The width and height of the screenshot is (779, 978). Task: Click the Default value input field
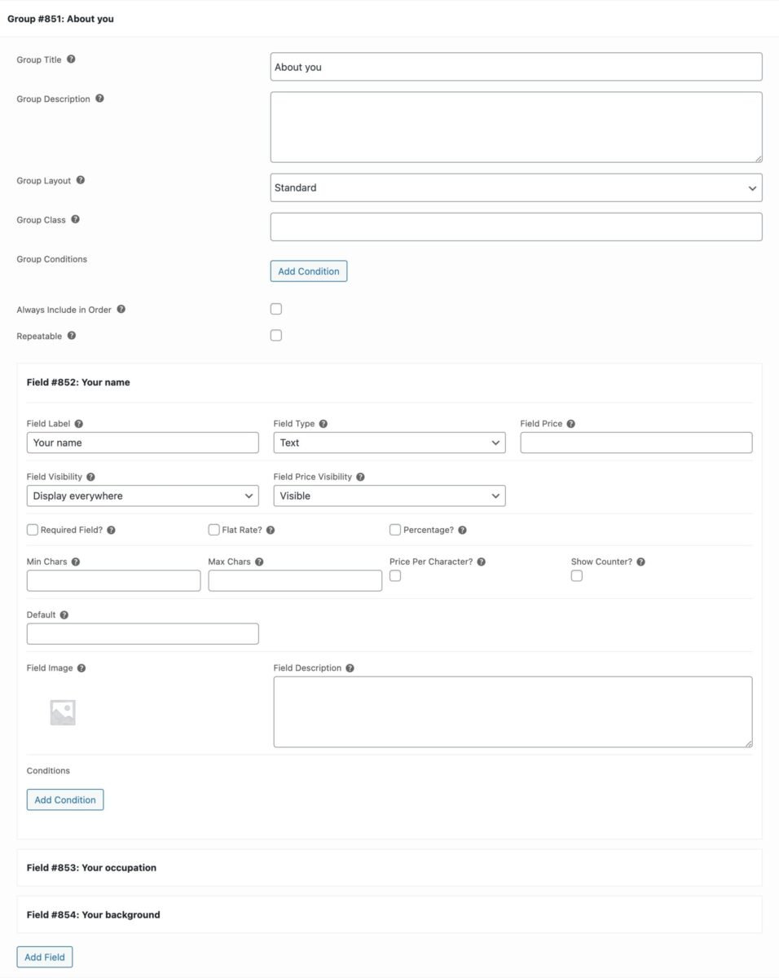tap(143, 634)
